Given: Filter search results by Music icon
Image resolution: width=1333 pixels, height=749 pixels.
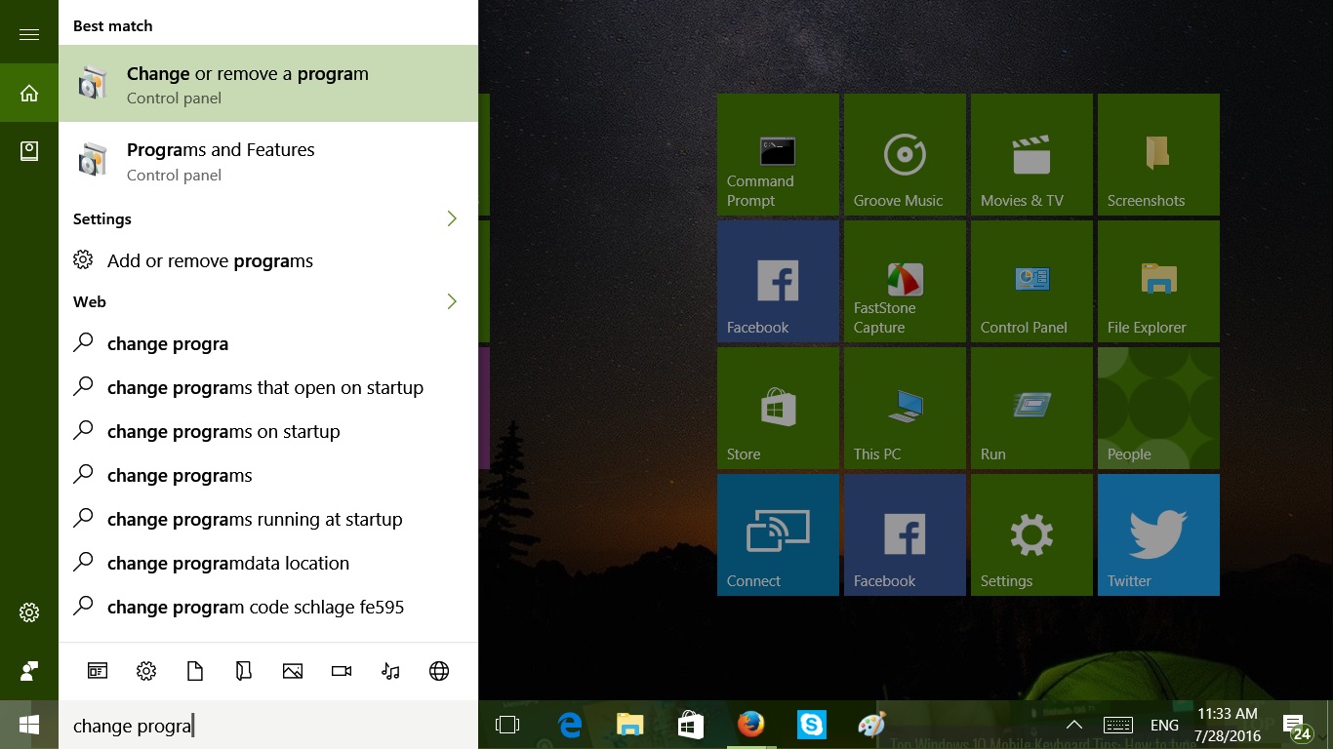Looking at the screenshot, I should 390,671.
